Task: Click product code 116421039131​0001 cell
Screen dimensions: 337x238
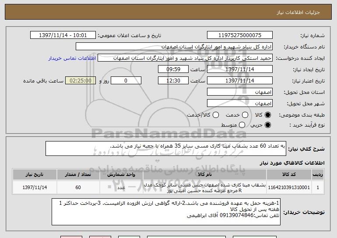Action: pyautogui.click(x=289, y=187)
